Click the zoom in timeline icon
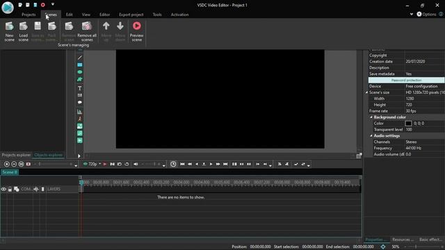Viewport: 445px width, 250px height. [7, 164]
